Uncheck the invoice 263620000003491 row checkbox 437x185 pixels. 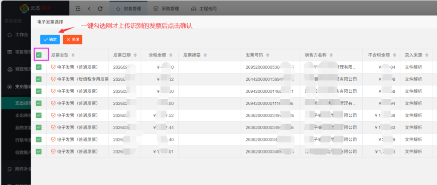(39, 127)
